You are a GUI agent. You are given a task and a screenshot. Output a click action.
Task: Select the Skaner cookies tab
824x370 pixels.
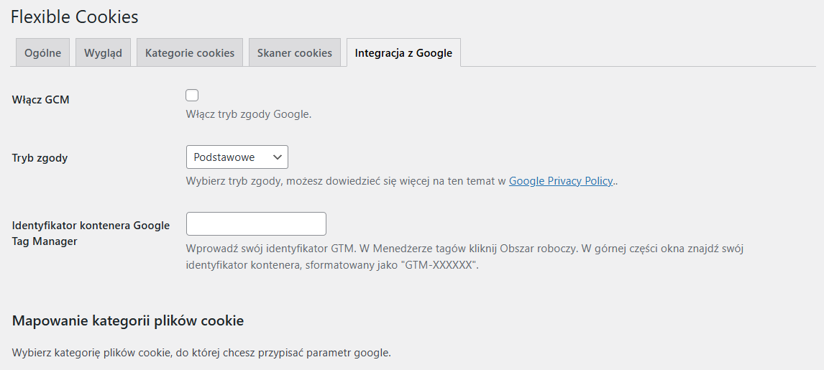pyautogui.click(x=294, y=52)
